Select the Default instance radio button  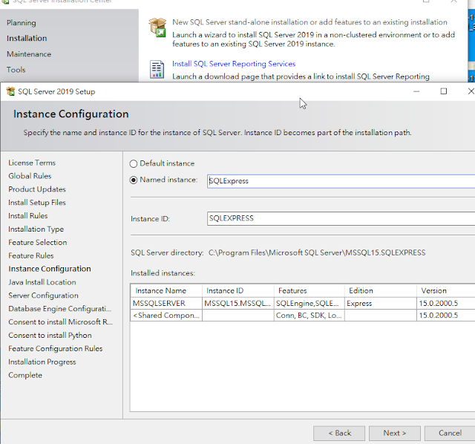[x=134, y=163]
